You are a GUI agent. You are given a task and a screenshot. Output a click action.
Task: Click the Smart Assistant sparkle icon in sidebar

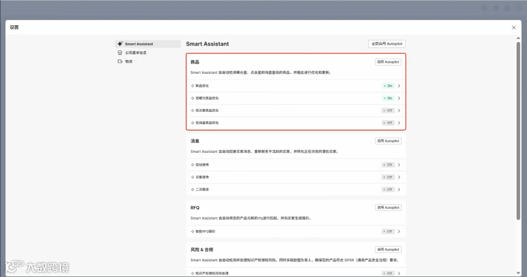(x=120, y=44)
